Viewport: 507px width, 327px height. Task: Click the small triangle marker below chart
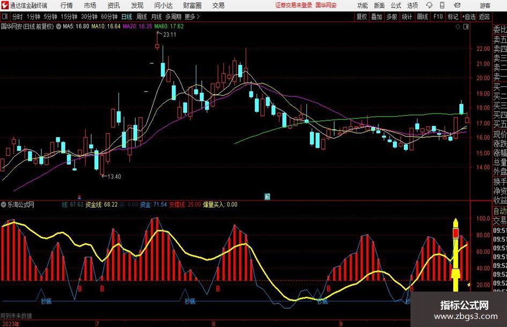(x=79, y=197)
